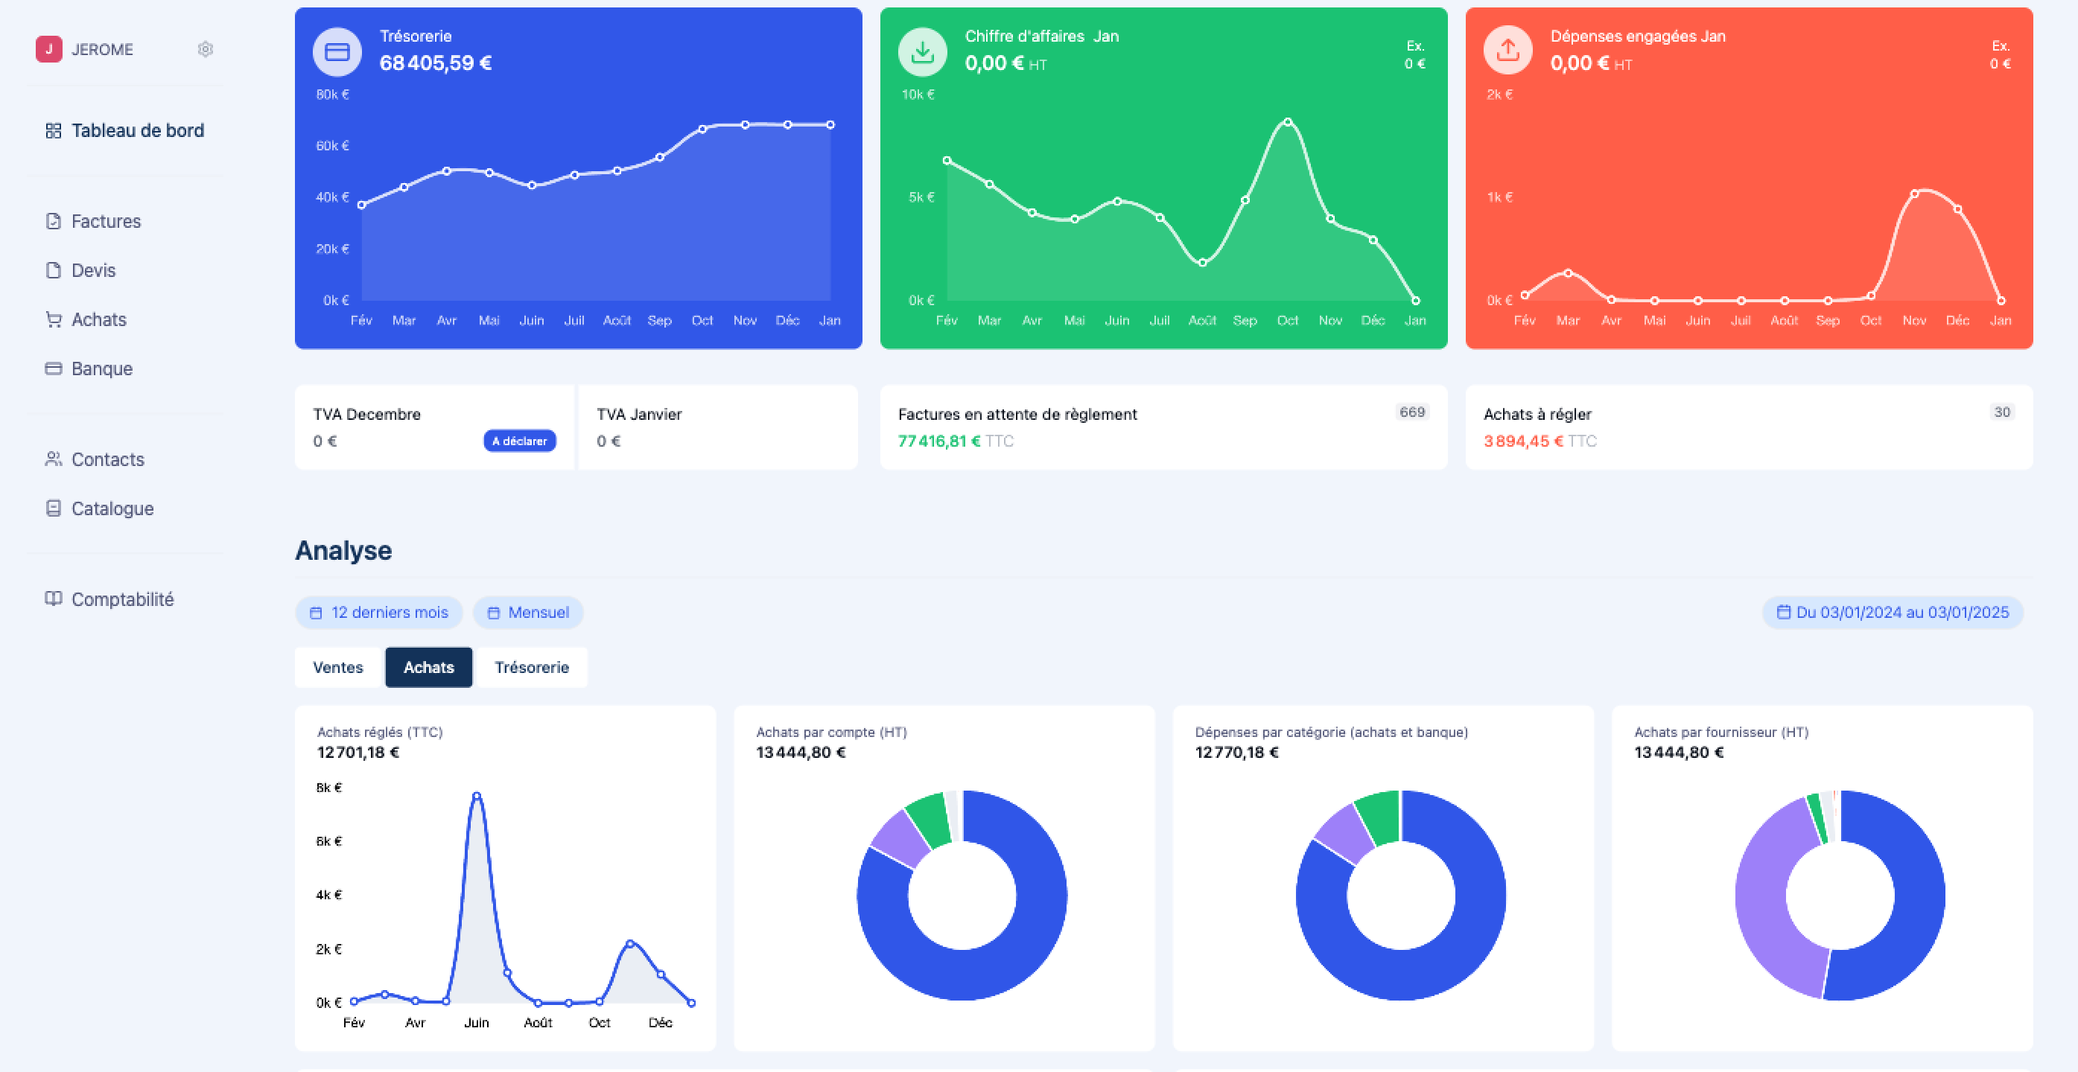This screenshot has height=1072, width=2078.
Task: Switch to the Ventes tab
Action: (x=338, y=667)
